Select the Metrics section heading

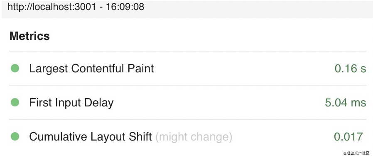(x=29, y=36)
